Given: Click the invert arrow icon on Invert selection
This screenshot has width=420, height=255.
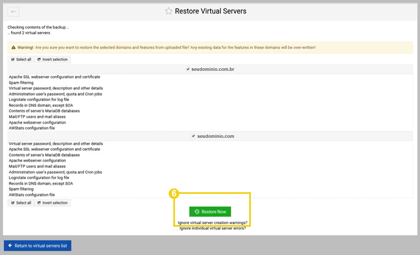Looking at the screenshot, I should tap(38, 59).
